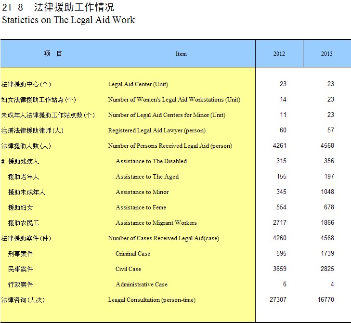Select the 'Administrative Case' row label
Image resolution: width=351 pixels, height=323 pixels.
pos(141,284)
